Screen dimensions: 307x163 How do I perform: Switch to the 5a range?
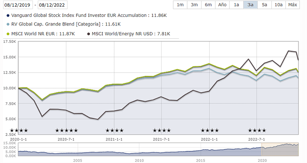click(x=265, y=5)
